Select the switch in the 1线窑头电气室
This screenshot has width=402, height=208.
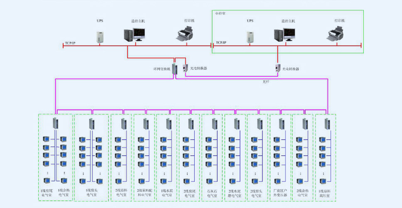[x=92, y=124]
